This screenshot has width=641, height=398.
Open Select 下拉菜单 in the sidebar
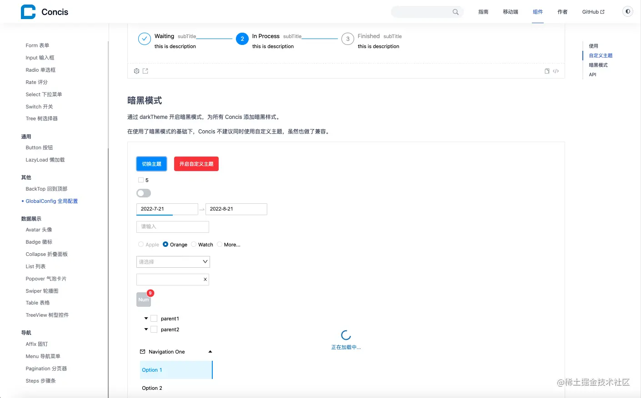tap(44, 94)
